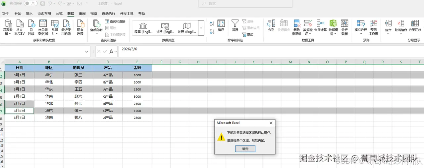Click 组合 group icon
The height and width of the screenshot is (168, 424).
pyautogui.click(x=388, y=27)
